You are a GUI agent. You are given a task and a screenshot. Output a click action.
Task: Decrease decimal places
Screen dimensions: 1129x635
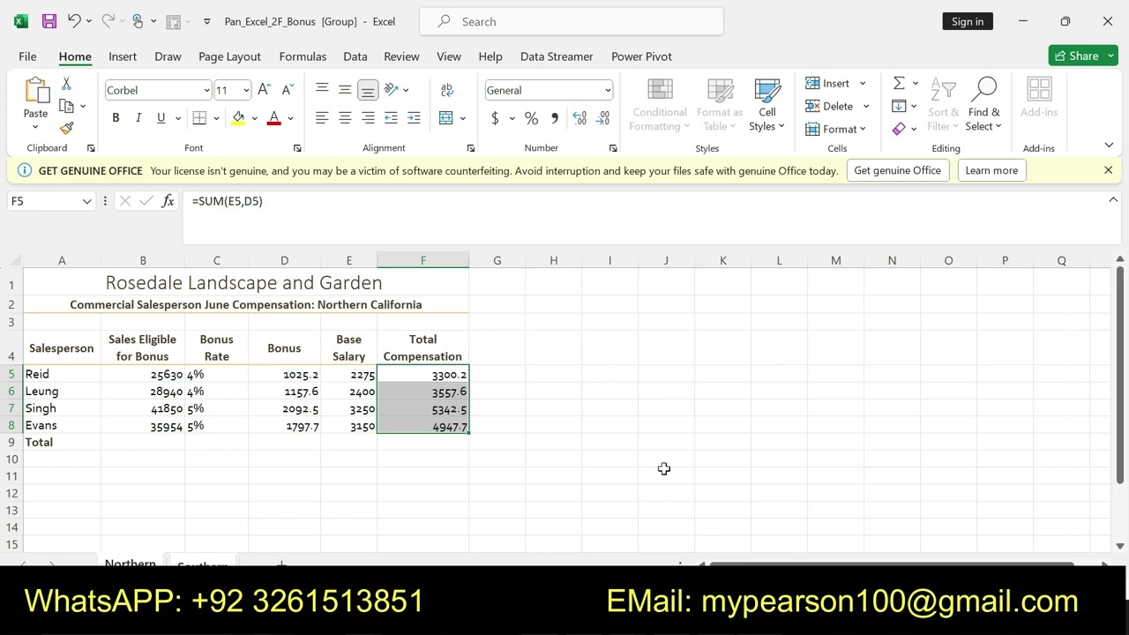(x=603, y=117)
